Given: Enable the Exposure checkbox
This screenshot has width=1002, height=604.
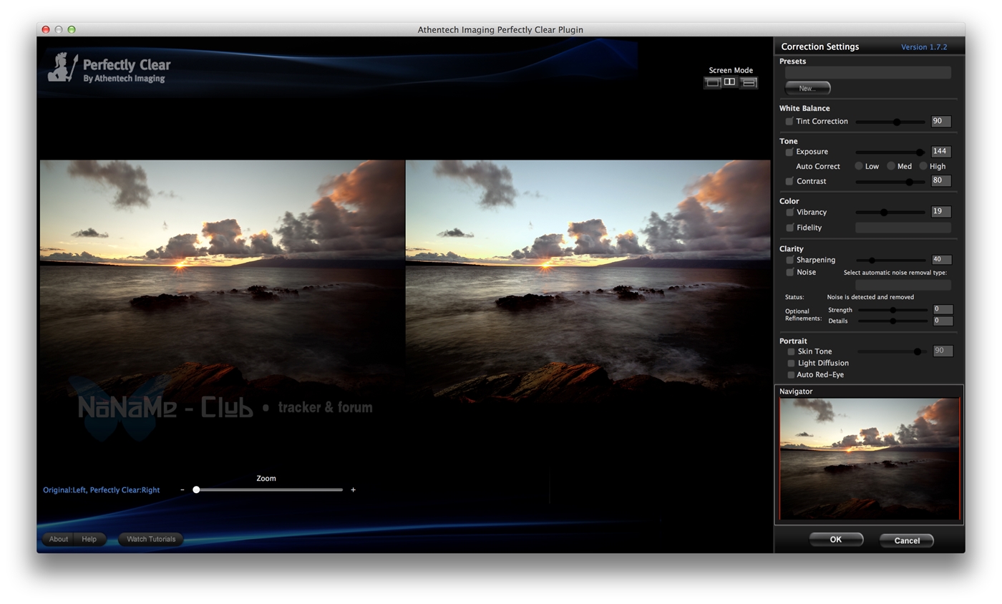Looking at the screenshot, I should pos(789,152).
